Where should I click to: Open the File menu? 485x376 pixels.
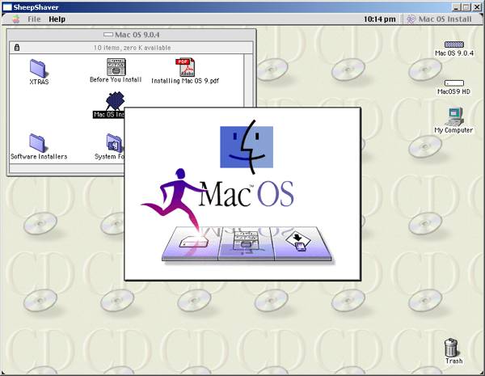34,19
